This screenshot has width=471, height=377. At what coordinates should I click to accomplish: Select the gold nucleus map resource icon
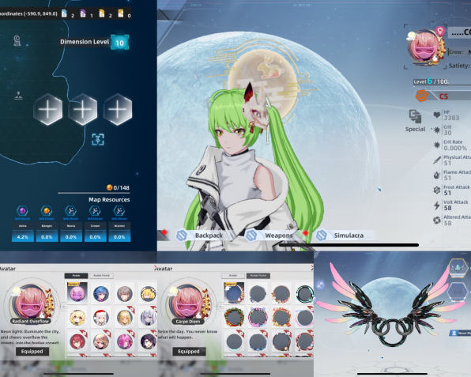(x=47, y=211)
